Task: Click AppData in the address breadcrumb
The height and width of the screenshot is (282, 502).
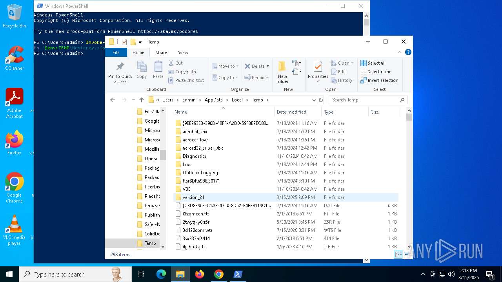Action: click(213, 100)
